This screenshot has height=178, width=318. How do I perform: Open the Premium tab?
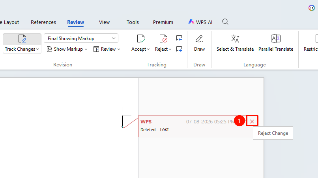click(x=163, y=22)
